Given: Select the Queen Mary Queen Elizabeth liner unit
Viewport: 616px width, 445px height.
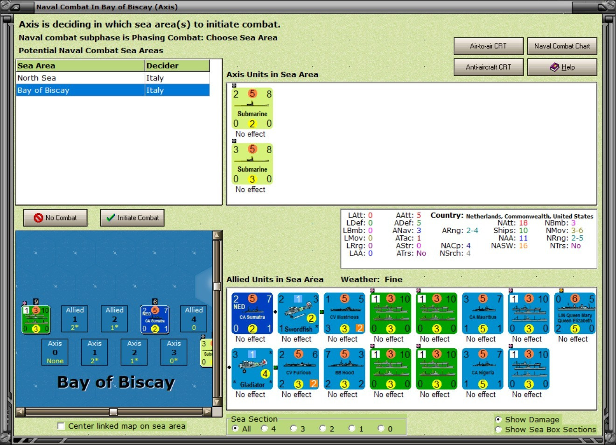Looking at the screenshot, I should click(x=575, y=313).
